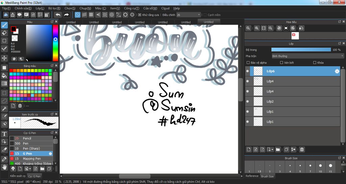Screen dimensions: 346x184
Task: Click the rainbow hue slider
Action: click(x=55, y=43)
